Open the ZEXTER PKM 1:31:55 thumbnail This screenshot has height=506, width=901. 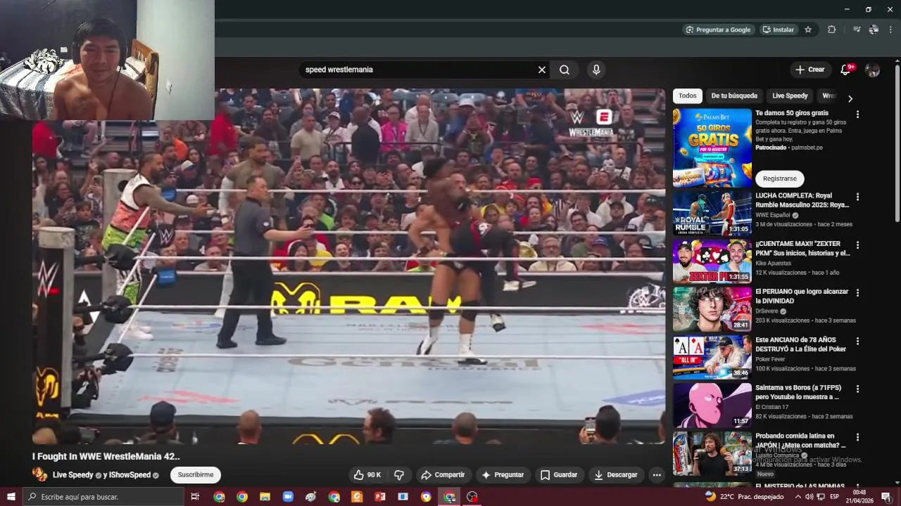712,261
